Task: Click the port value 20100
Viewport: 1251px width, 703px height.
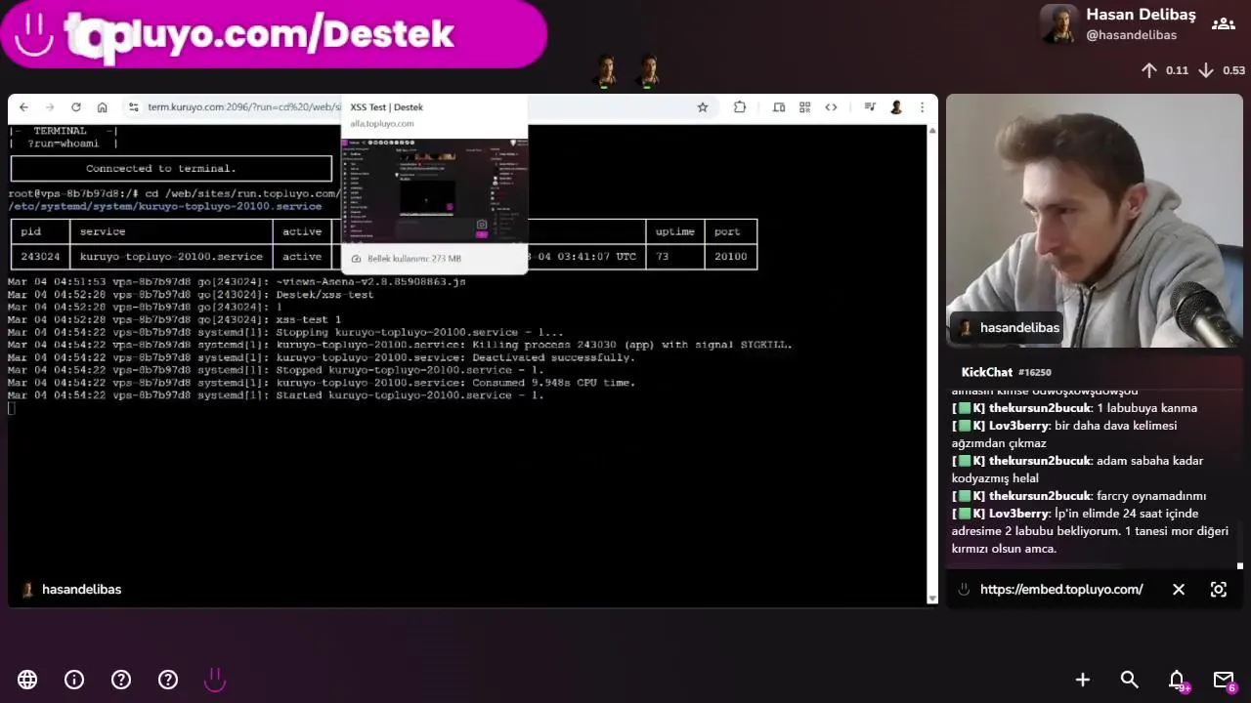Action: pos(730,257)
